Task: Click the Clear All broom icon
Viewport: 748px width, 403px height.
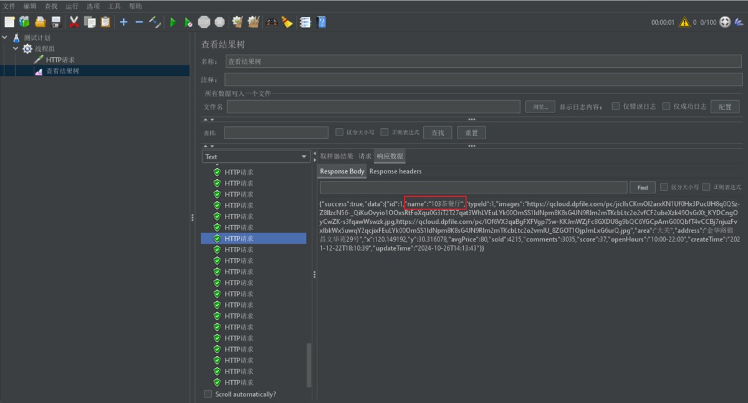Action: click(x=287, y=22)
